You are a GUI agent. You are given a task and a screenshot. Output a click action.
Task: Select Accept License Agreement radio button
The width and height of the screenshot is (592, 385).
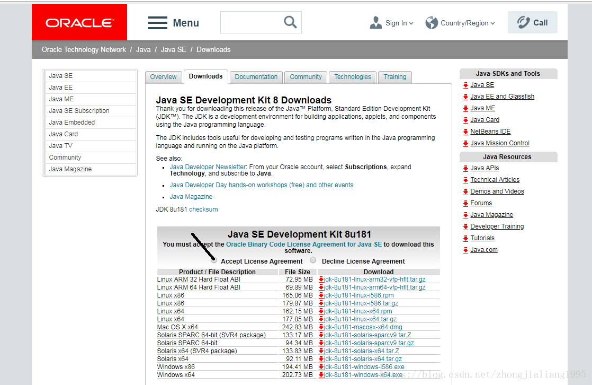click(x=214, y=260)
